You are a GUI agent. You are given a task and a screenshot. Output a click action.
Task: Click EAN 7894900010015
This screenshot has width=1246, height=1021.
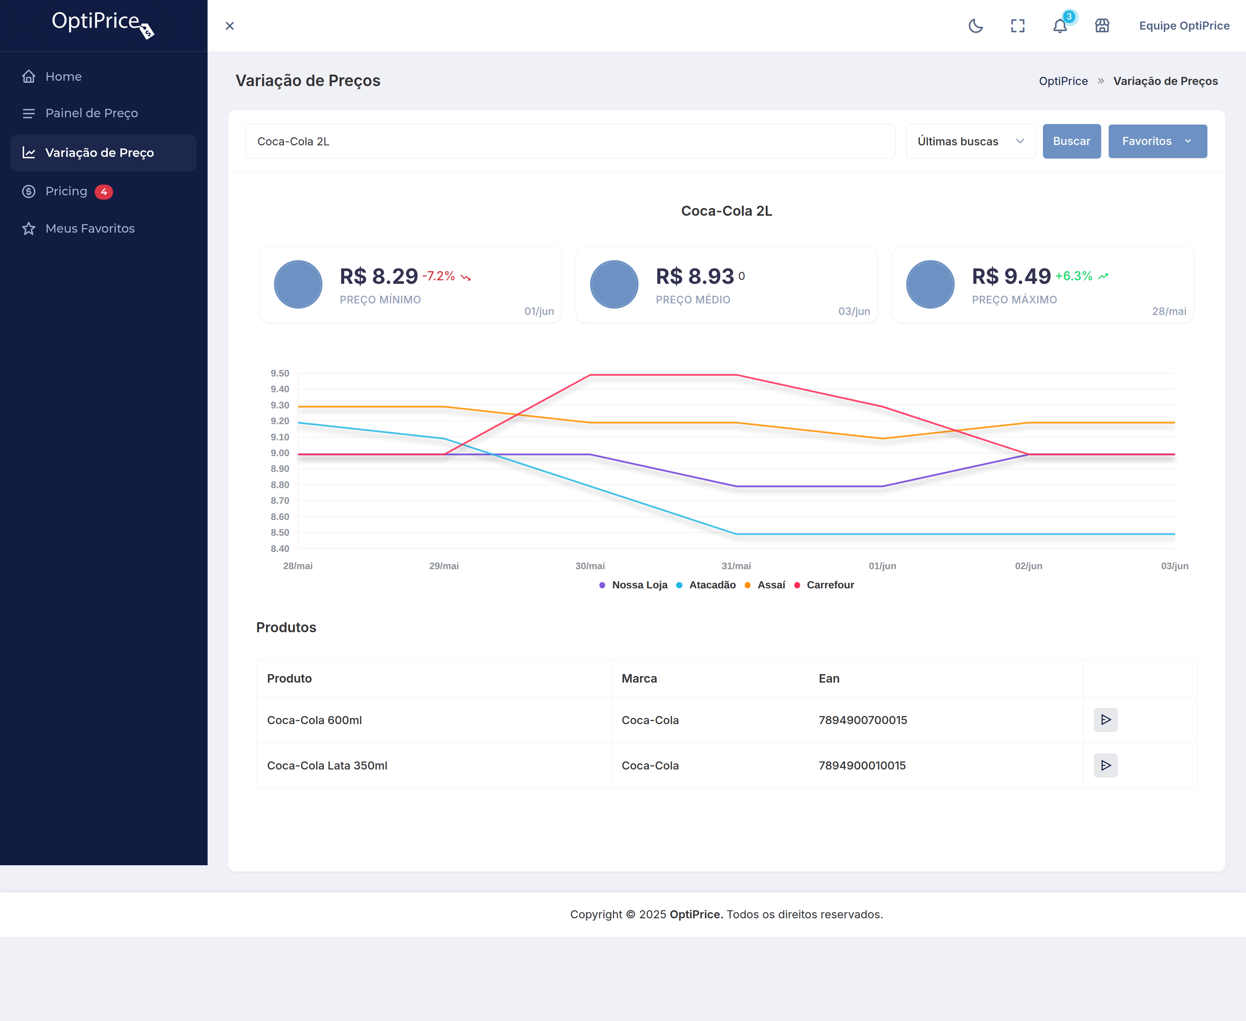[x=862, y=766]
